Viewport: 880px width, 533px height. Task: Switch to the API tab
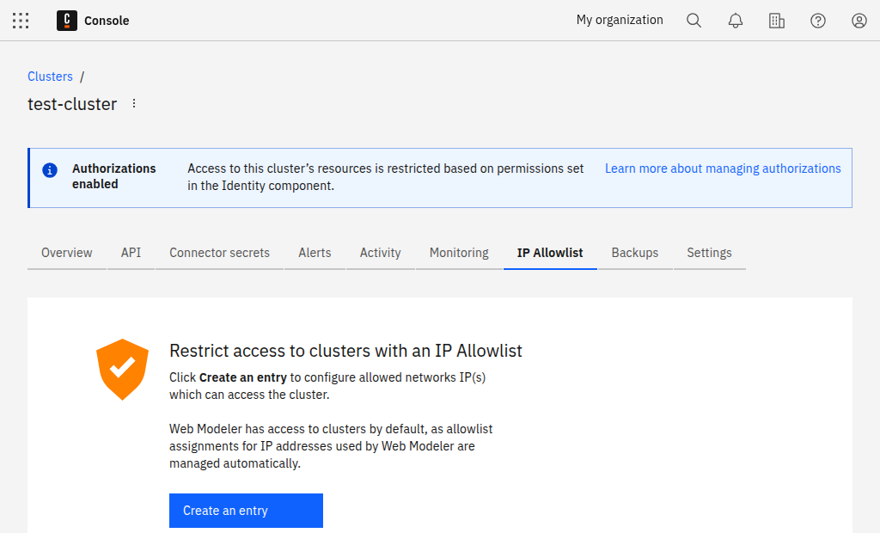(x=131, y=253)
